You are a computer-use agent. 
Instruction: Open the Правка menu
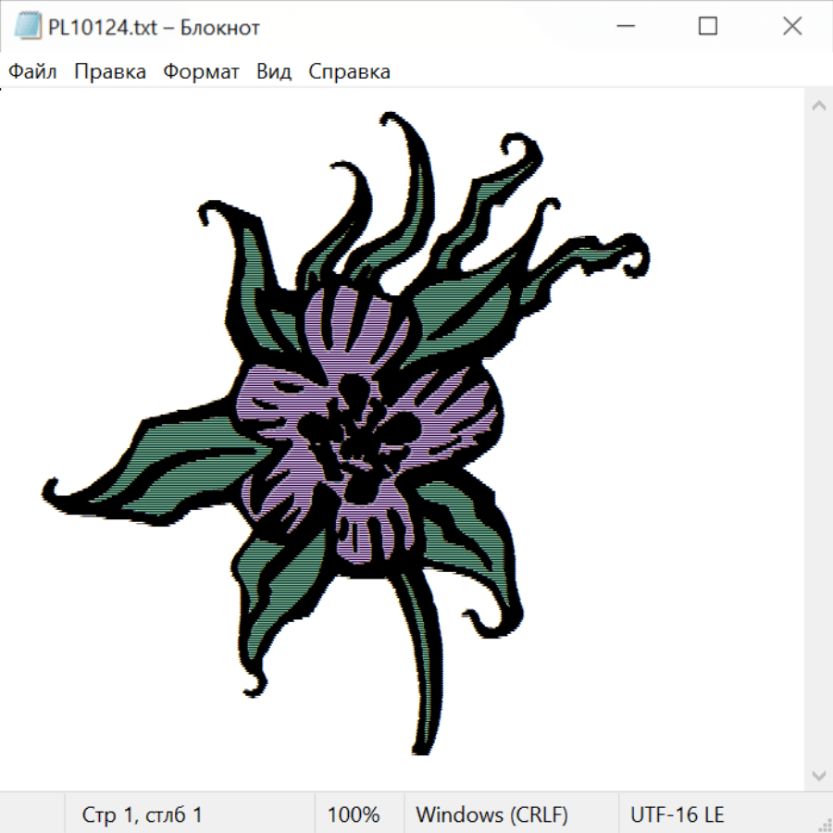click(x=110, y=71)
